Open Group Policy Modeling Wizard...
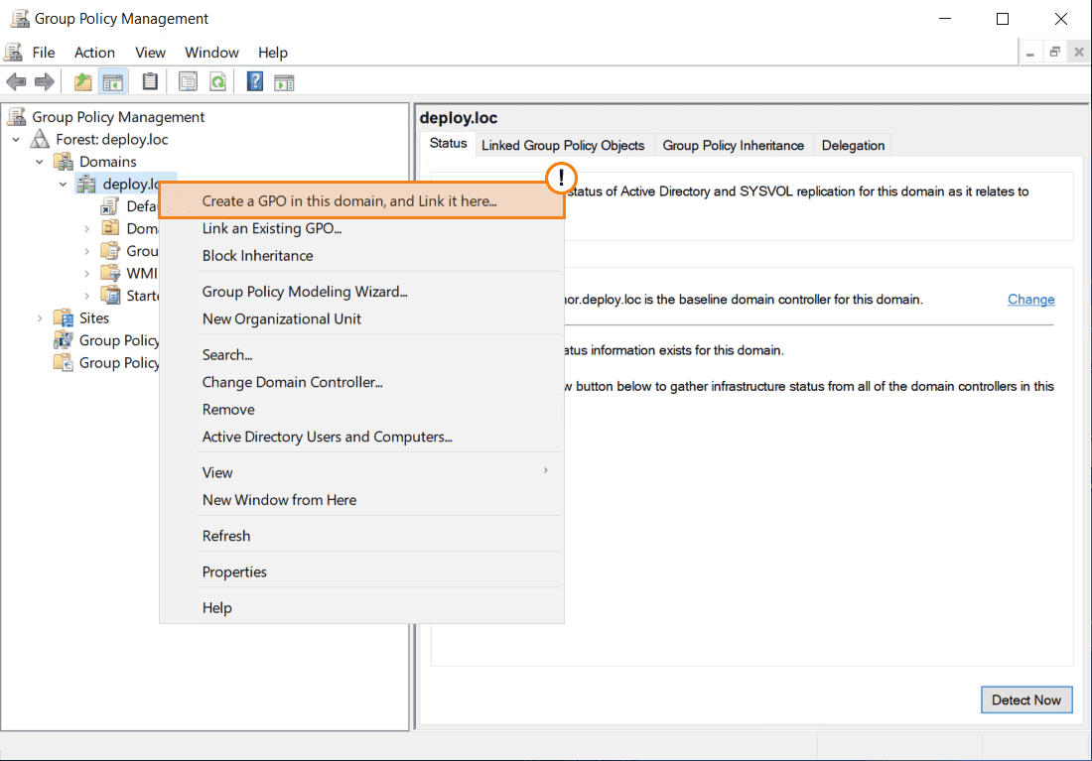The width and height of the screenshot is (1092, 761). pos(361,291)
